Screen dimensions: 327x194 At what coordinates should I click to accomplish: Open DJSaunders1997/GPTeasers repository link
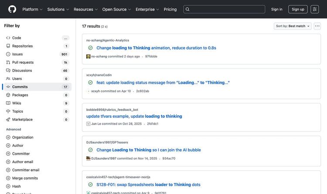[x=107, y=142]
